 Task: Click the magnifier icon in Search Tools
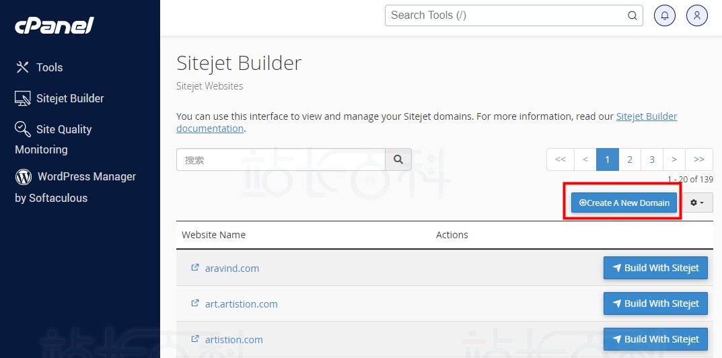633,15
